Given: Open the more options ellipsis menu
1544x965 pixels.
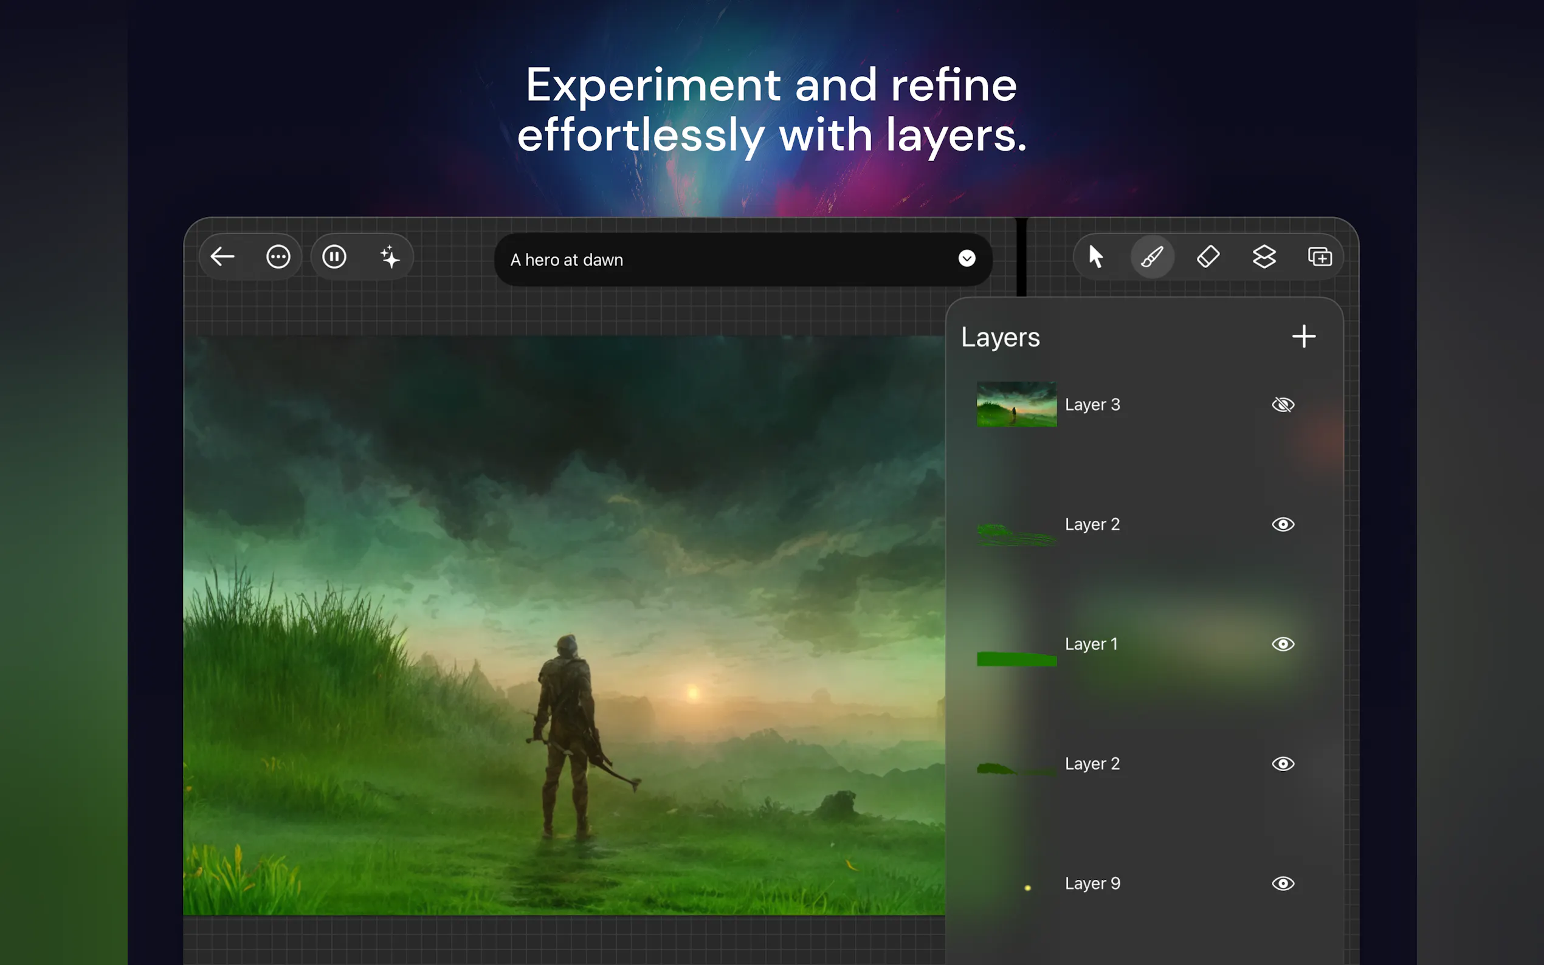Looking at the screenshot, I should point(278,257).
